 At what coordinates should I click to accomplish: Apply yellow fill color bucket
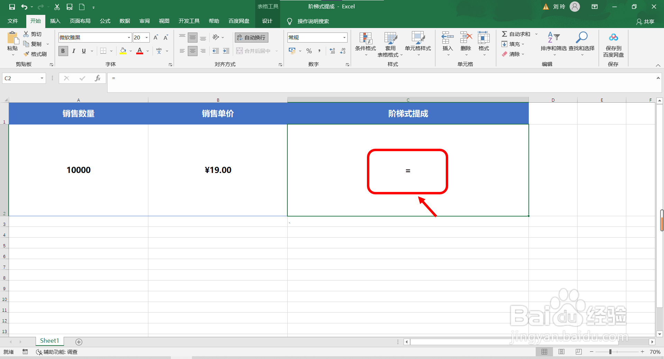click(x=123, y=51)
